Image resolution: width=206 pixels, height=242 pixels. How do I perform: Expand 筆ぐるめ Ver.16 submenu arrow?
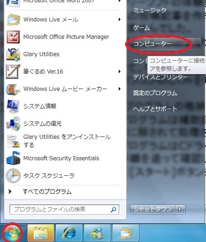point(119,71)
